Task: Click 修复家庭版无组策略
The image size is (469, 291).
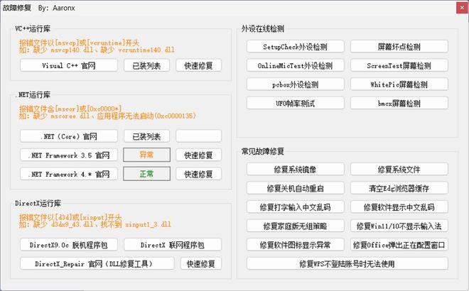Action: [x=295, y=226]
